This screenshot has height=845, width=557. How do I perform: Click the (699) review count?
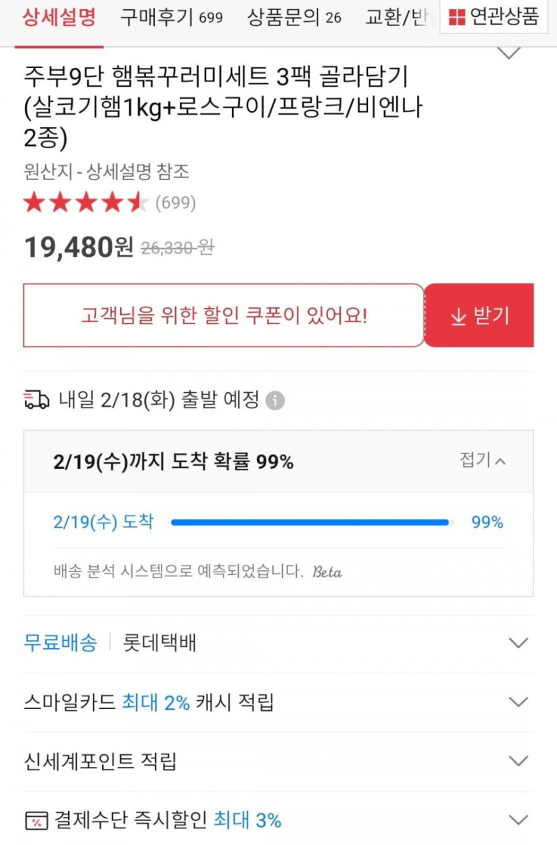[175, 203]
